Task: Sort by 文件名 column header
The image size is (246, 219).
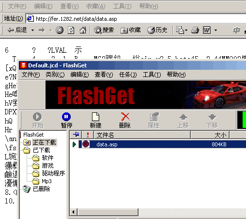Action: pos(142,135)
